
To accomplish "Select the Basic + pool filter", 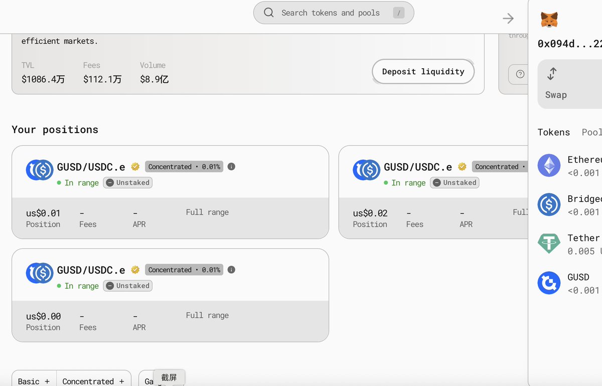I will pos(34,379).
